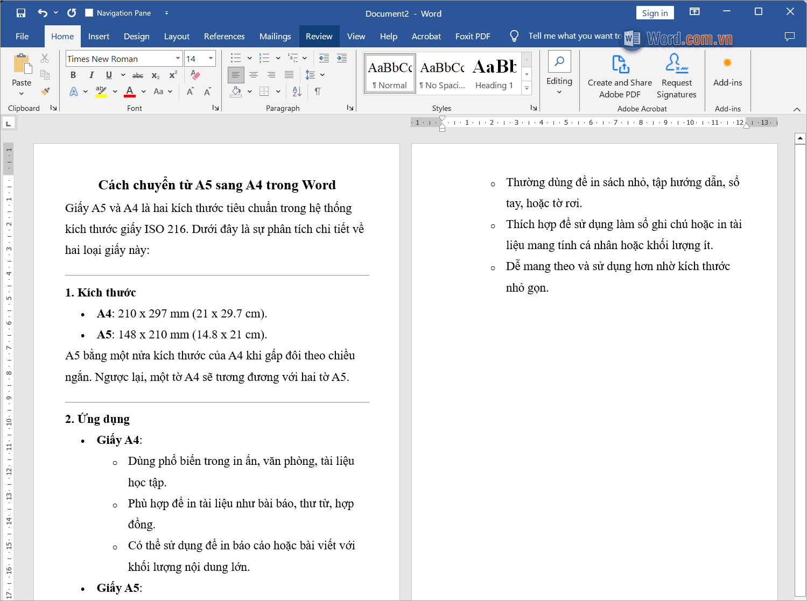Center the paragraph text
This screenshot has height=601, width=807.
254,75
